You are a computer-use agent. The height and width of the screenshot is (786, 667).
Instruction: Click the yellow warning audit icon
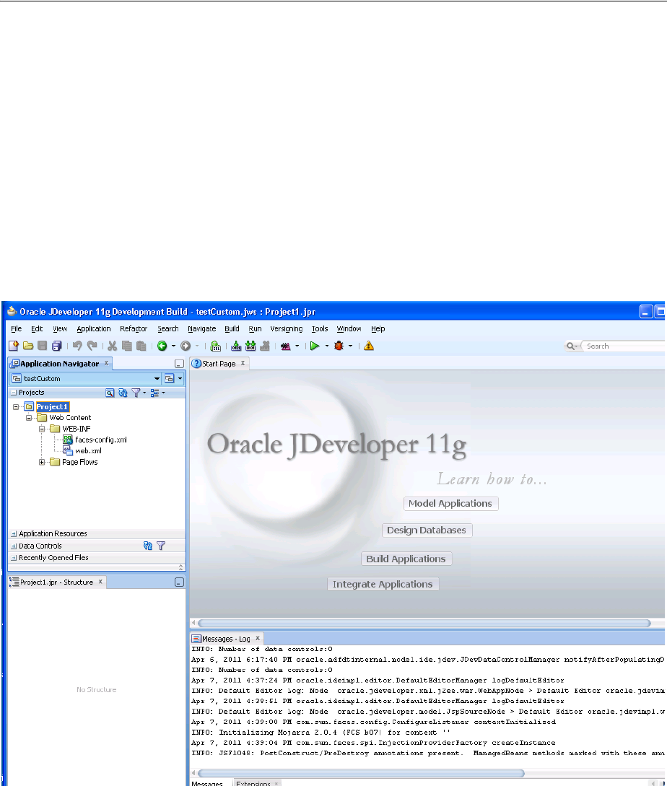(x=369, y=346)
